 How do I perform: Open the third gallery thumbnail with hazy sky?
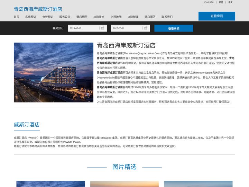pyautogui.click(x=198, y=184)
